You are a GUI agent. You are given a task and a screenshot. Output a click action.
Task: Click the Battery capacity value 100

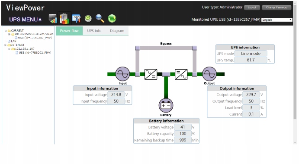[183, 133]
